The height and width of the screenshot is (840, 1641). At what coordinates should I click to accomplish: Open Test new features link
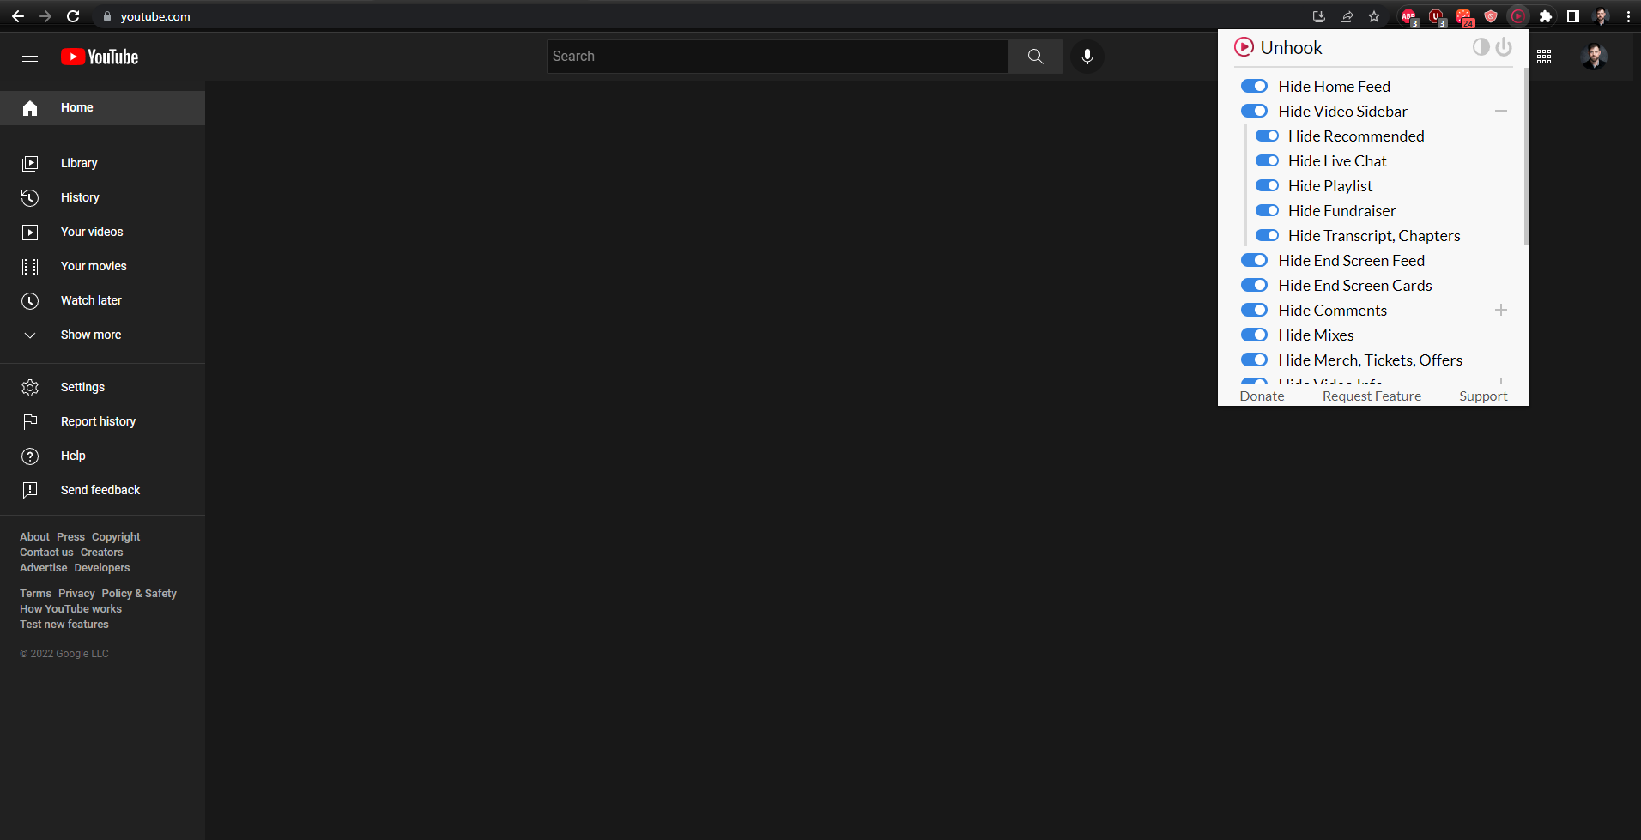(x=64, y=625)
